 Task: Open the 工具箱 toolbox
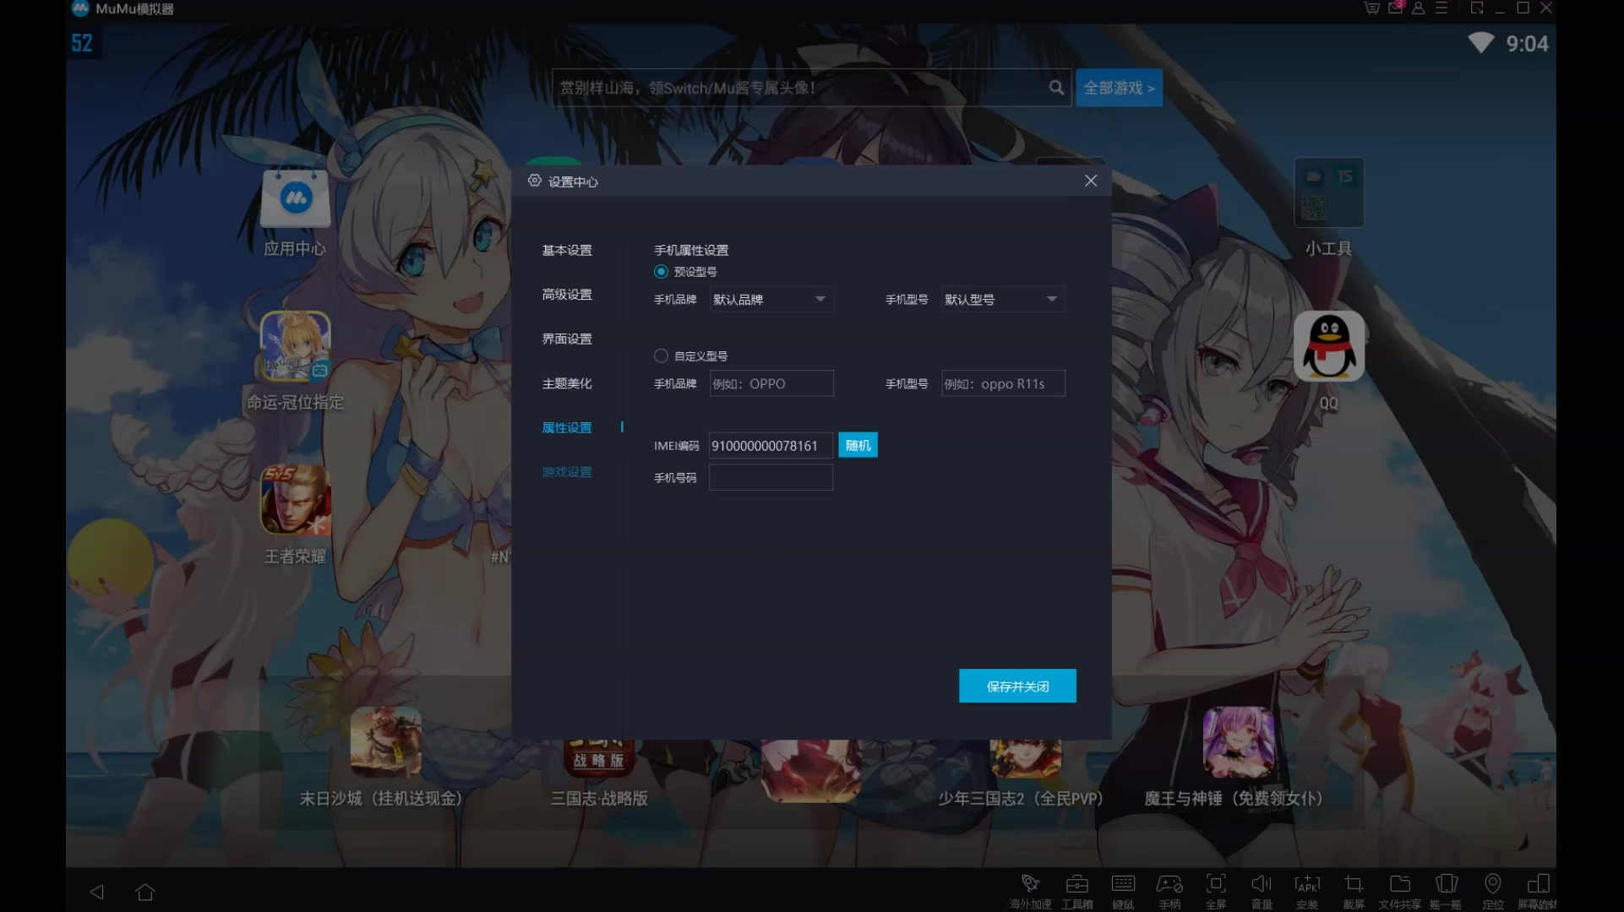point(1077,891)
